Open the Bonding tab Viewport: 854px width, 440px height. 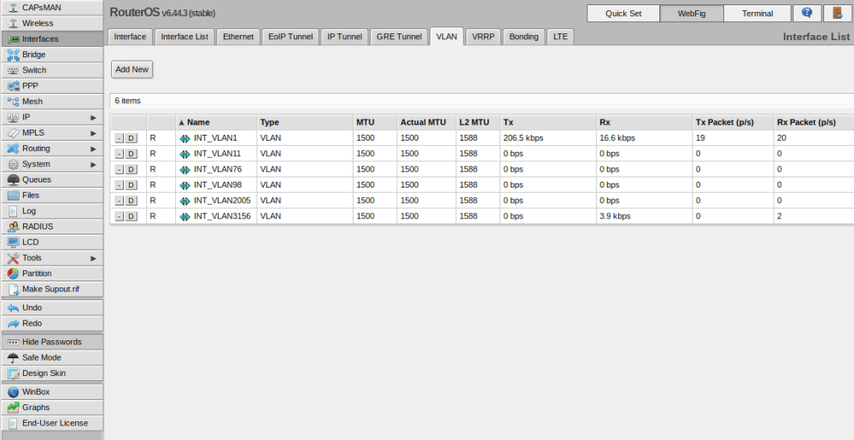[x=524, y=37]
